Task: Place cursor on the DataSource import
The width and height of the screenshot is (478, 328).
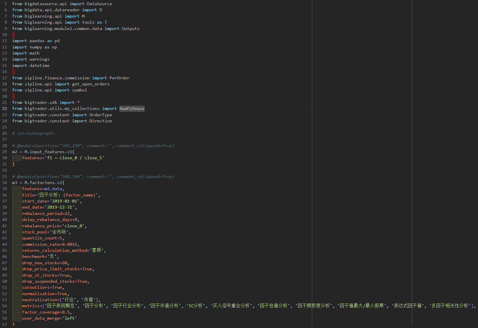Action: 99,4
